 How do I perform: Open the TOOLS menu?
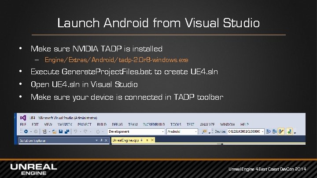176,124
